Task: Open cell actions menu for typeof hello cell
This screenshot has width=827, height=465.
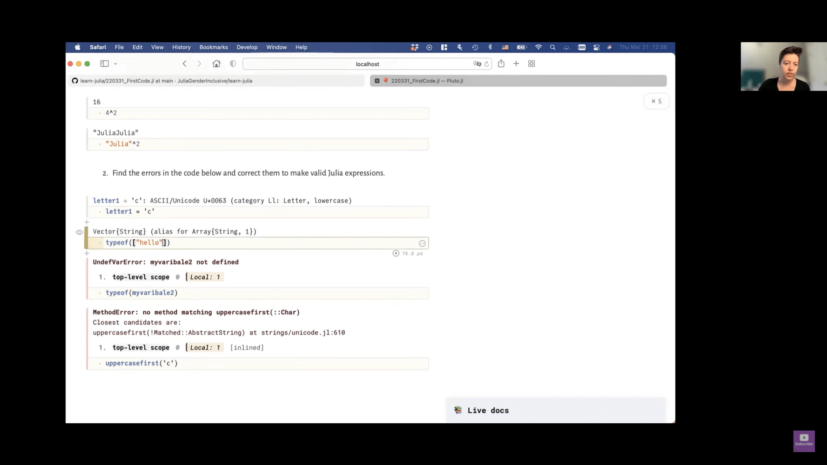Action: click(422, 243)
